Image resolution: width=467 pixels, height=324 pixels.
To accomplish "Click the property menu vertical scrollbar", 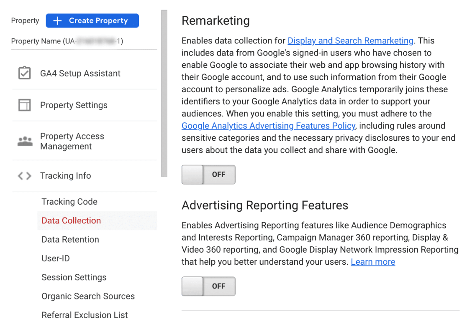I will [x=164, y=93].
